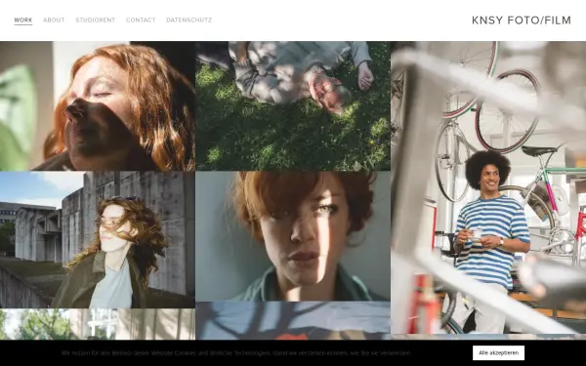Open the WORK menu item
Image resolution: width=586 pixels, height=366 pixels.
click(23, 20)
